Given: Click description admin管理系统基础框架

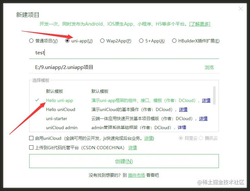Looking at the screenshot, I should [114, 128].
